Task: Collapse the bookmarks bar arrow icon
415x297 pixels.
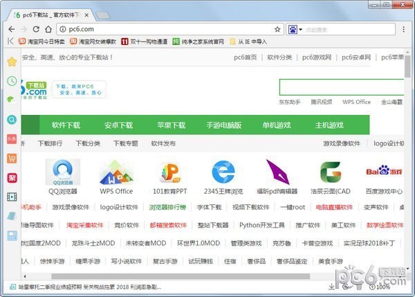Action: point(10,41)
